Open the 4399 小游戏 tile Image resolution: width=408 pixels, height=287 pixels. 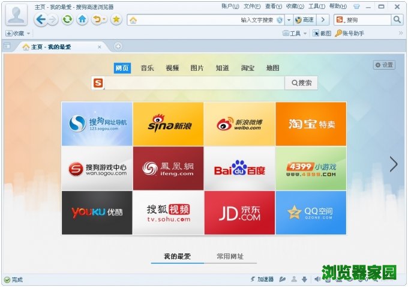coord(311,169)
